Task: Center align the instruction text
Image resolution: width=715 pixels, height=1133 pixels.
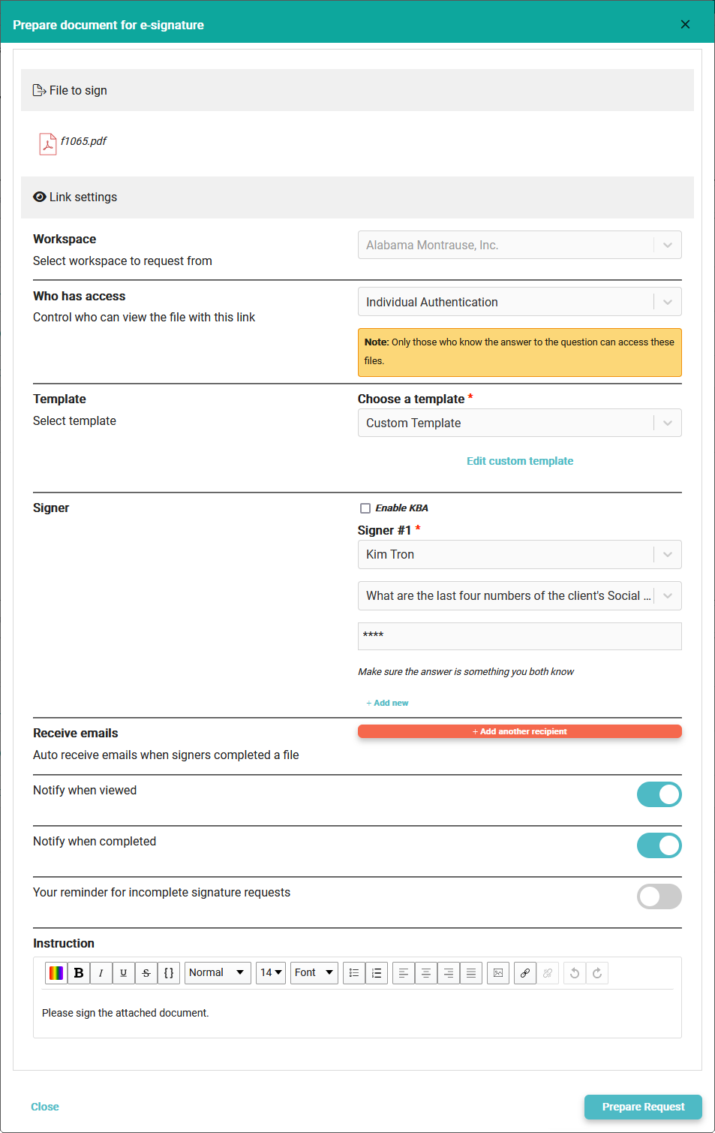Action: coord(426,973)
